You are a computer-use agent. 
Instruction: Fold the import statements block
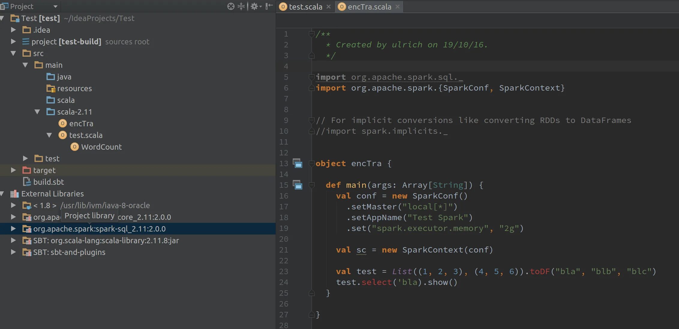click(x=312, y=77)
